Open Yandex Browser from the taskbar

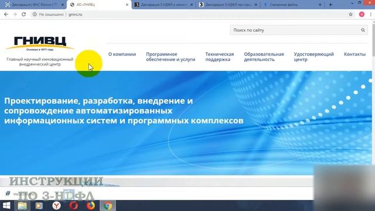point(56,206)
